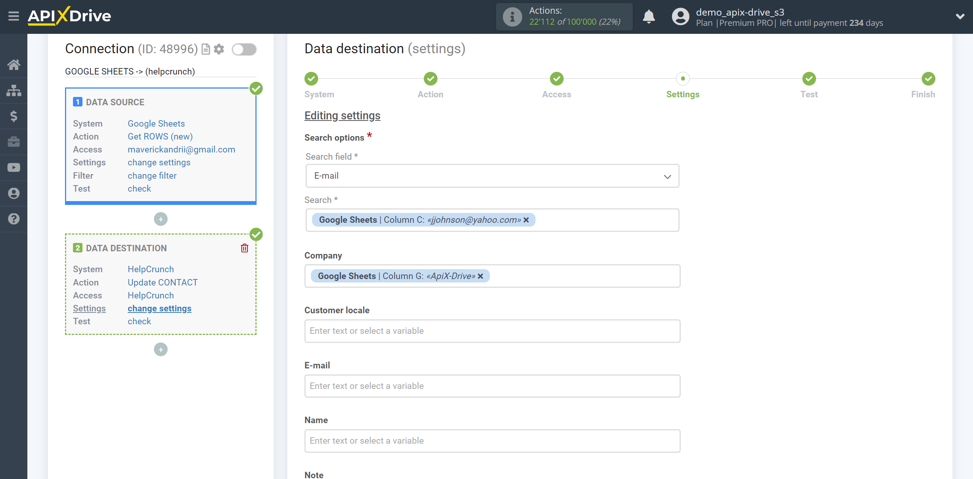
Task: Toggle the connection on/off switch
Action: tap(244, 49)
